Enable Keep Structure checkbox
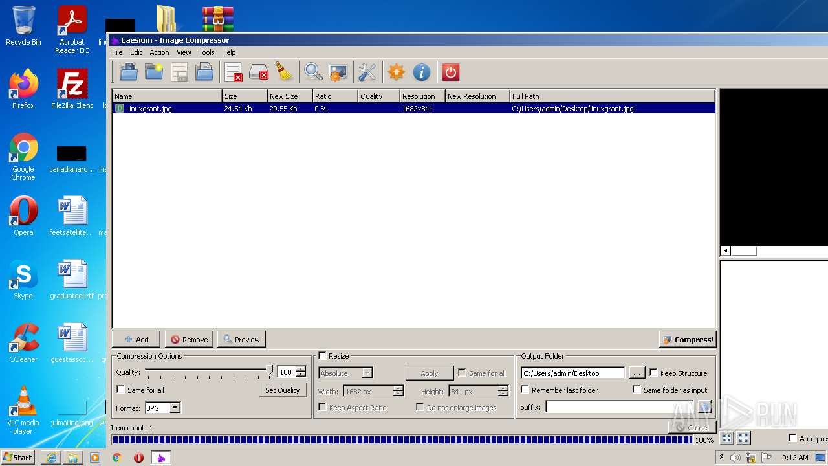Image resolution: width=828 pixels, height=466 pixels. (x=653, y=373)
